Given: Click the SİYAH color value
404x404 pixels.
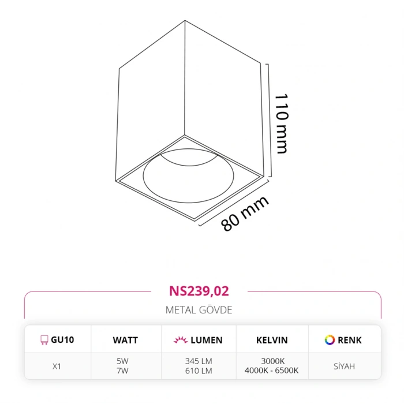Looking at the screenshot, I should (x=344, y=366).
